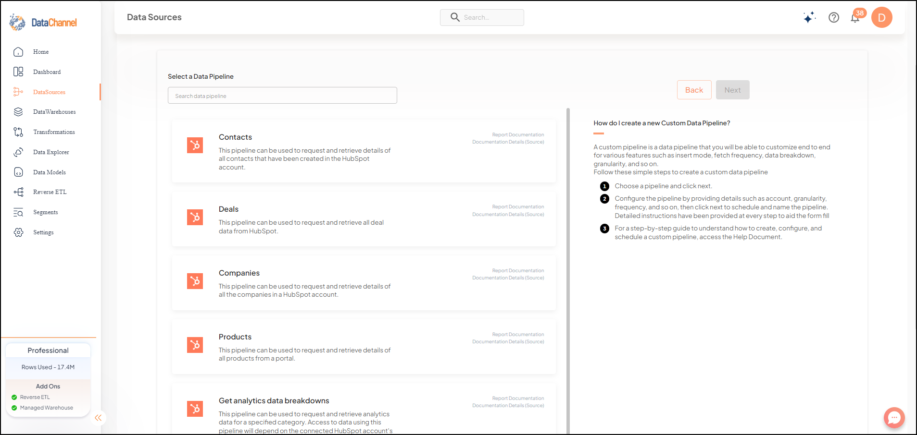Click the Segments icon
This screenshot has width=917, height=435.
(18, 212)
